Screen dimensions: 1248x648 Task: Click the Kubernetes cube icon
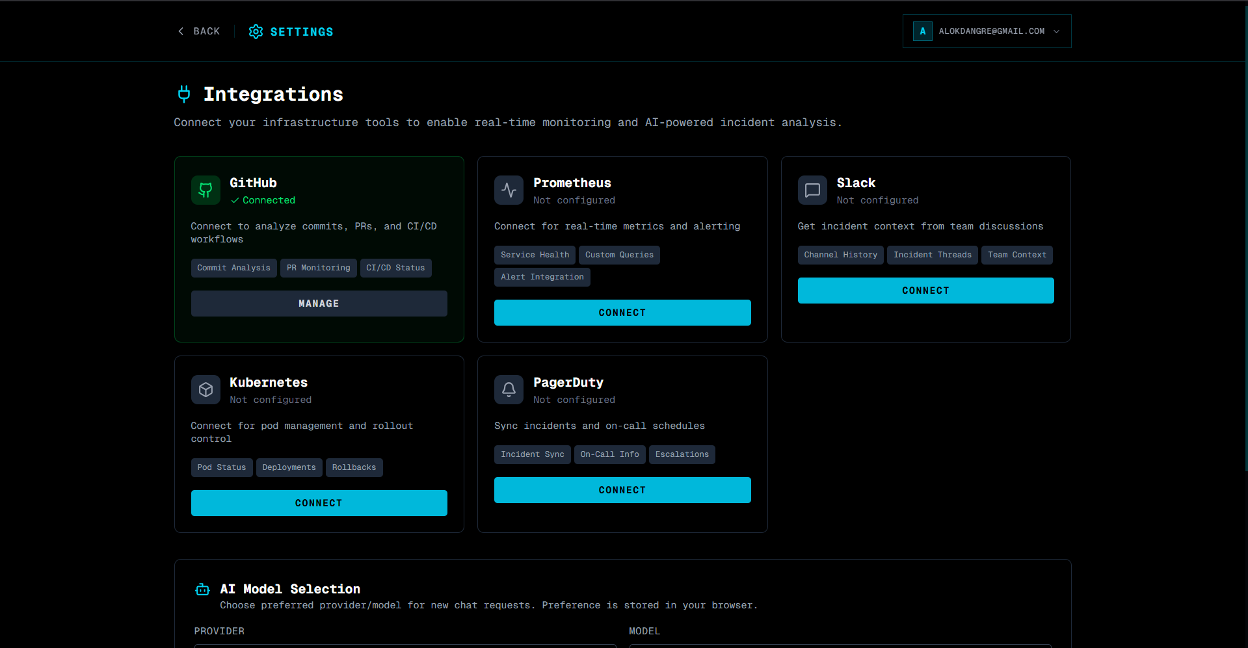pos(206,390)
